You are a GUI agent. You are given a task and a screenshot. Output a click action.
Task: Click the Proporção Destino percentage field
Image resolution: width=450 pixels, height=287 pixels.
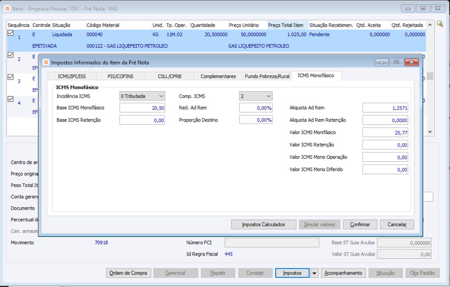click(256, 120)
